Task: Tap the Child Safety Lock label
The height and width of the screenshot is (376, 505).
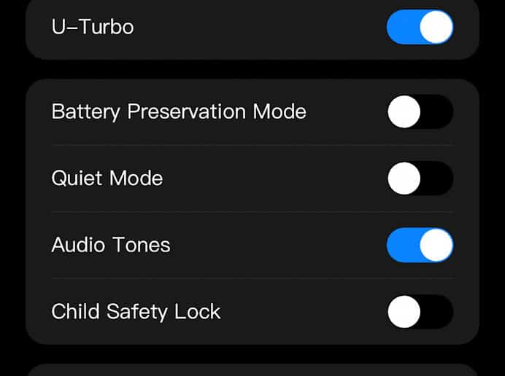Action: tap(136, 312)
